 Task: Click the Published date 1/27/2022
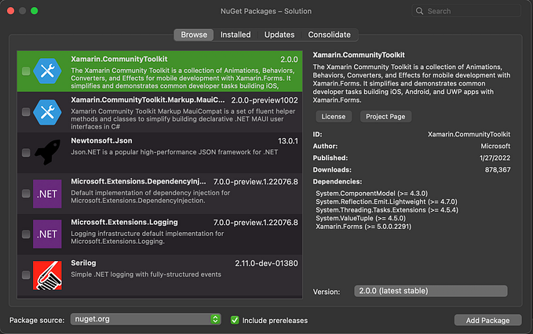pos(495,158)
